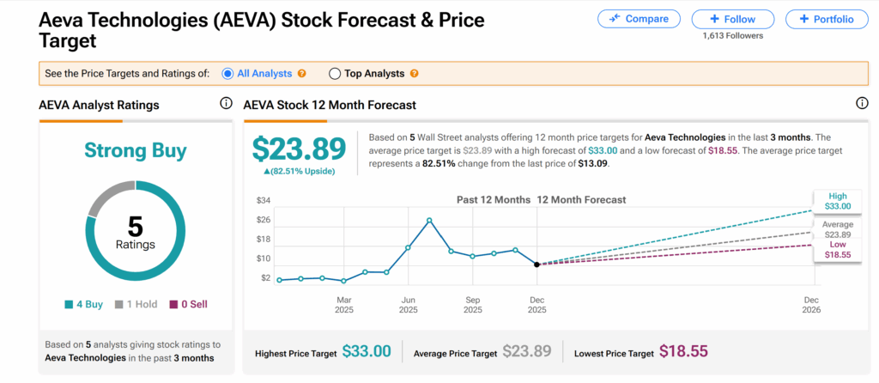Click the teal Buy legend square
879x383 pixels.
tap(68, 304)
